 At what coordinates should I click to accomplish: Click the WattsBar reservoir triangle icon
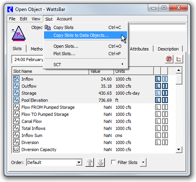pyautogui.click(x=19, y=34)
